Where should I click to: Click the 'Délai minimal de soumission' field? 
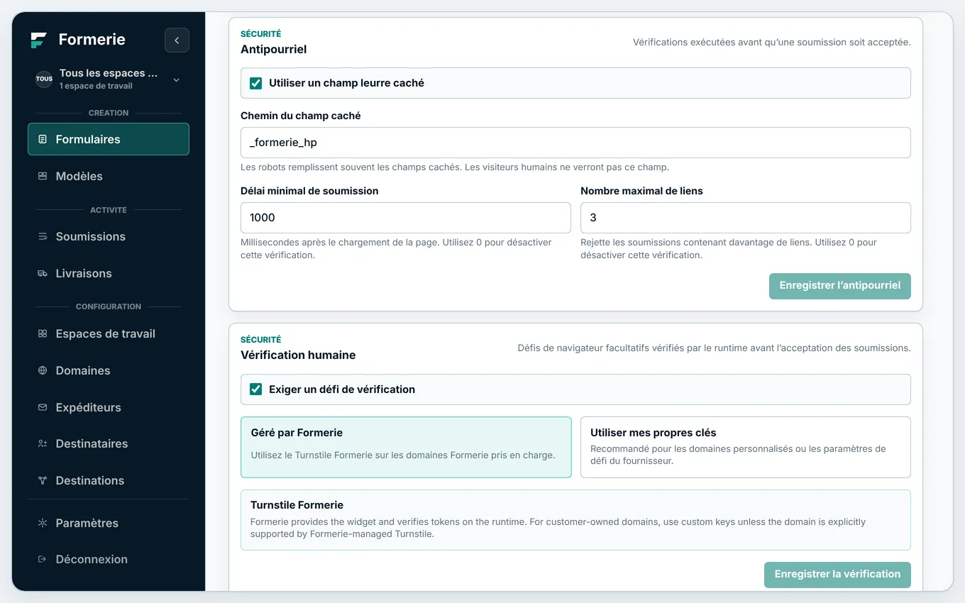tap(406, 218)
